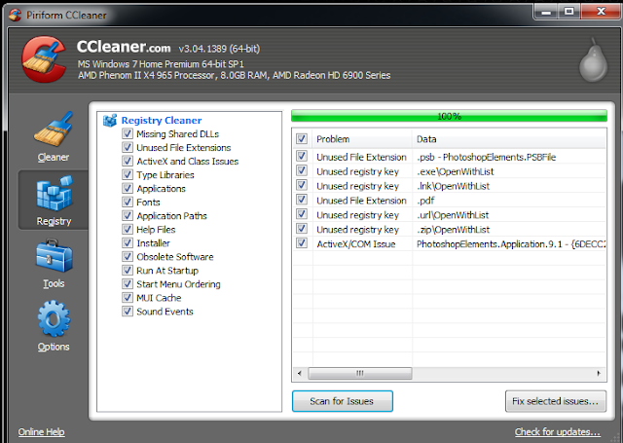Maximize the CCleaner window

coord(568,12)
